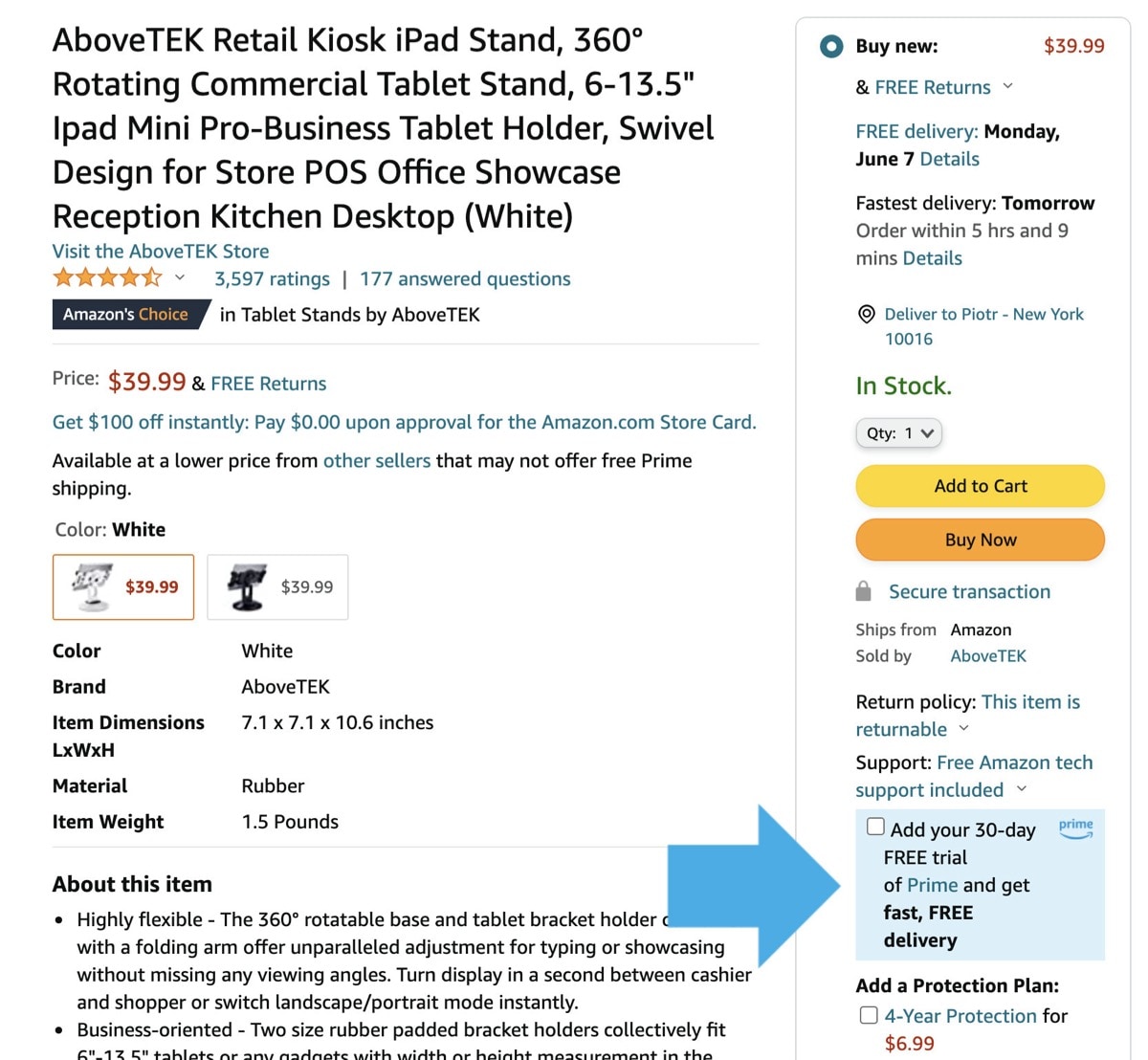Open the quantity dropdown

pyautogui.click(x=898, y=432)
